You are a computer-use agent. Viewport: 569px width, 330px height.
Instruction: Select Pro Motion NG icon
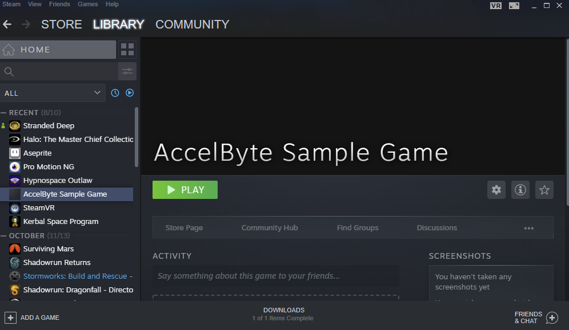tap(14, 167)
